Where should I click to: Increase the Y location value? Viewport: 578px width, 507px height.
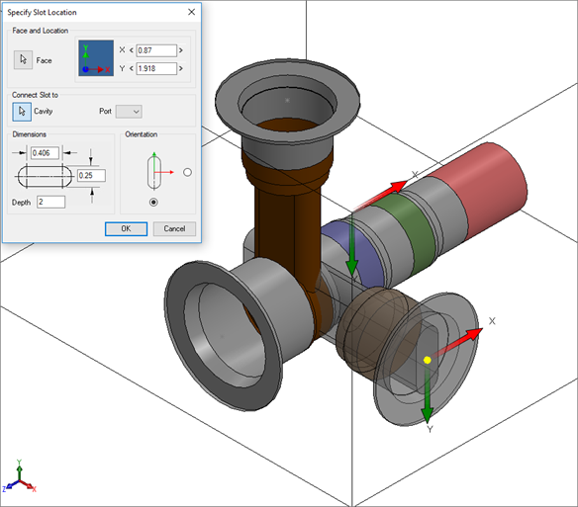click(x=180, y=68)
